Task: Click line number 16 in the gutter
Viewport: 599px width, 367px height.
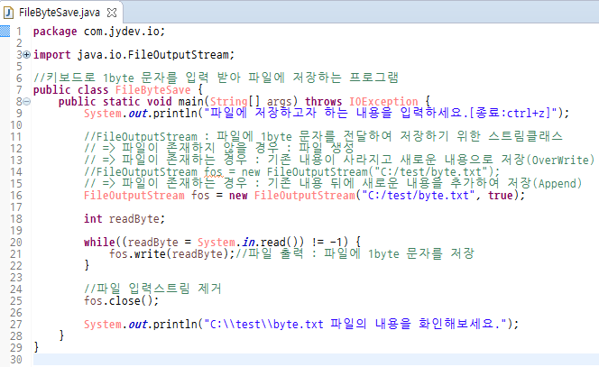Action: point(14,195)
